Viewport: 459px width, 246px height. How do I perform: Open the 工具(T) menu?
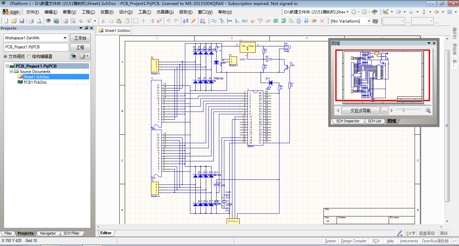tap(145, 12)
